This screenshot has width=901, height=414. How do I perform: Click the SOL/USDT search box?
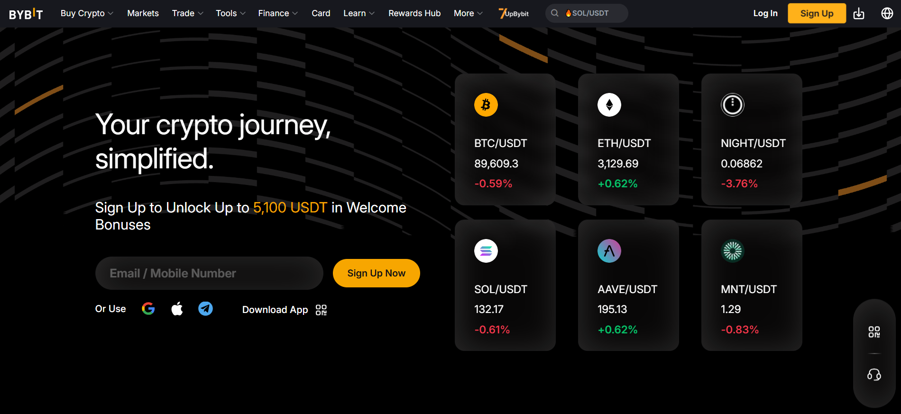(587, 13)
